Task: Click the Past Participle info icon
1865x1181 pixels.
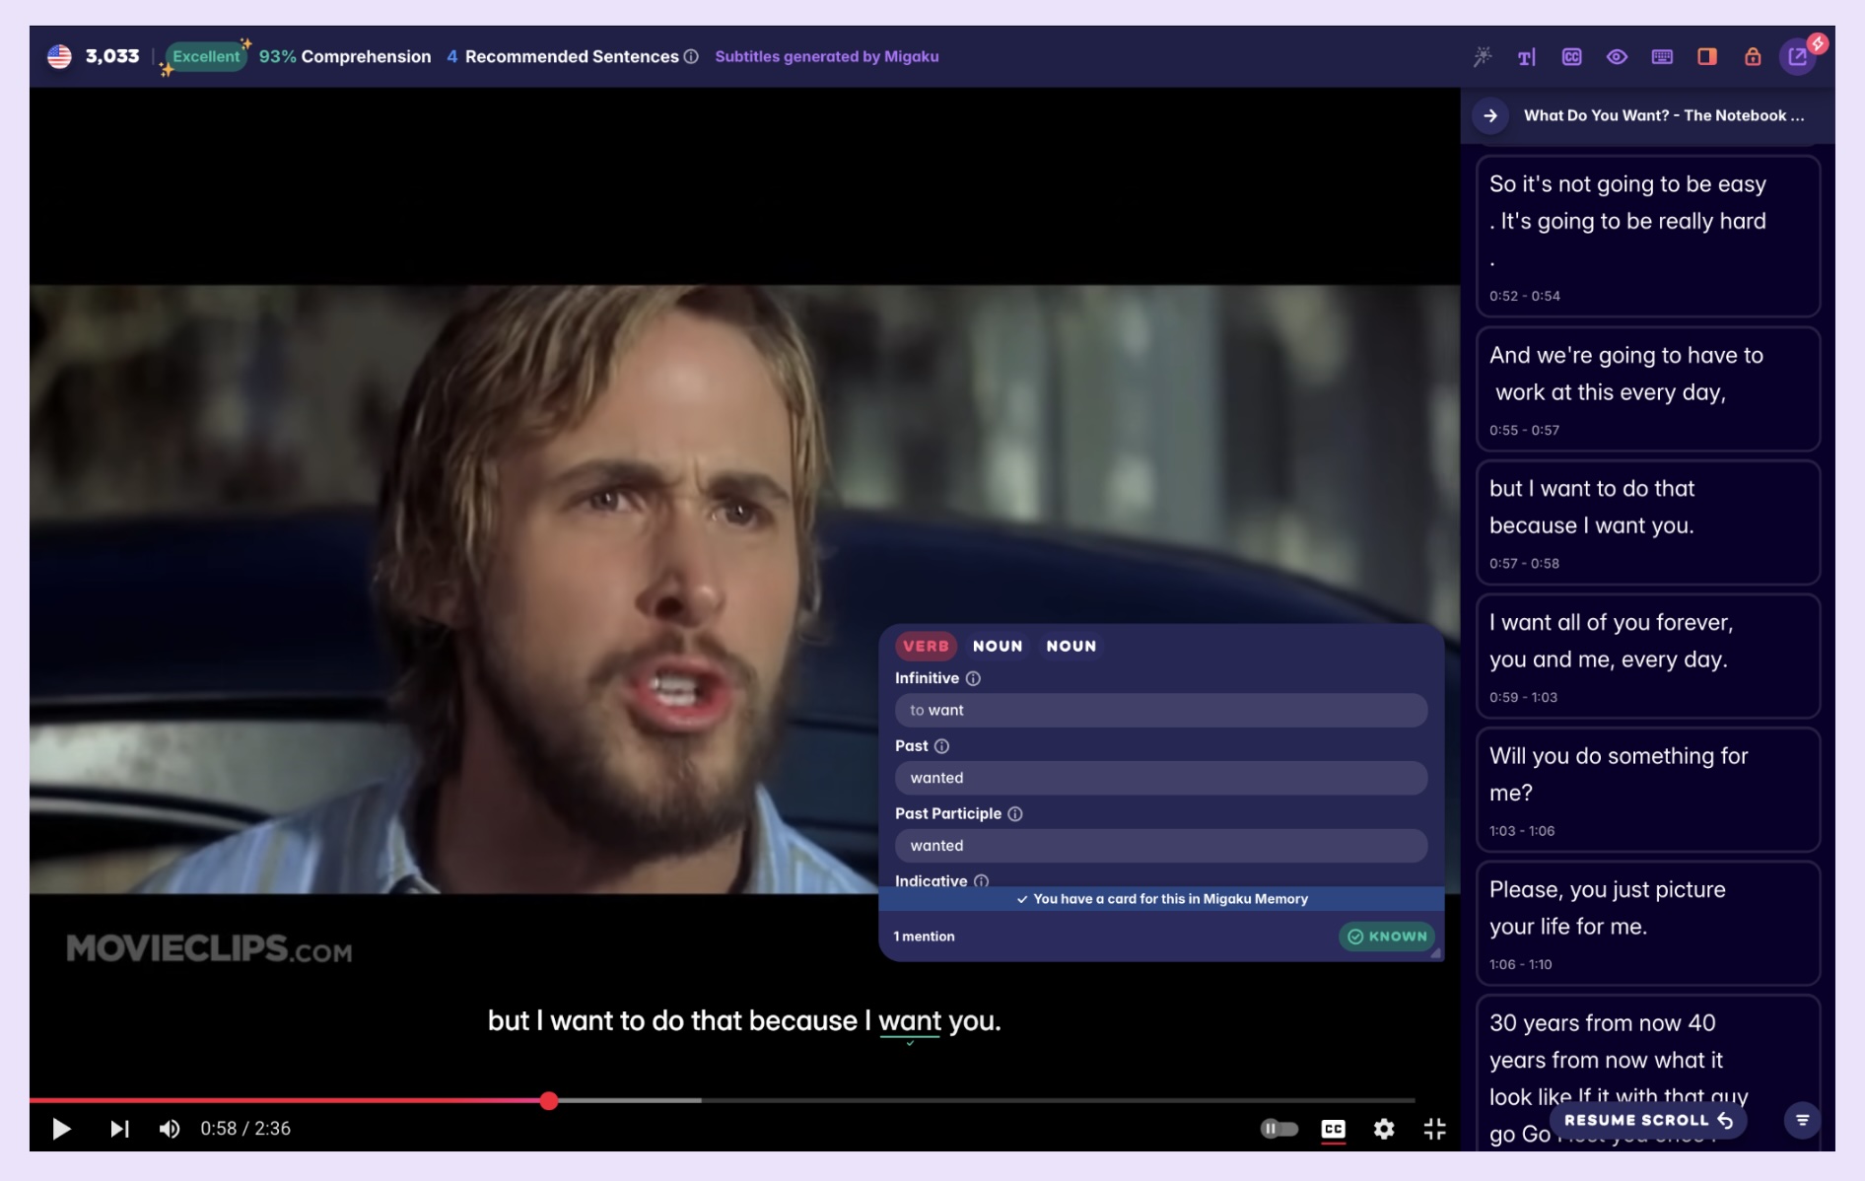Action: (x=1015, y=813)
